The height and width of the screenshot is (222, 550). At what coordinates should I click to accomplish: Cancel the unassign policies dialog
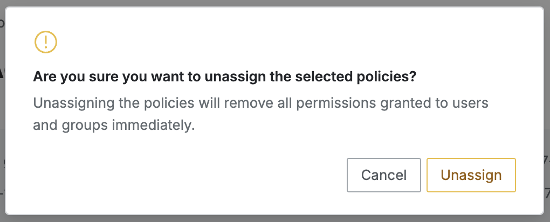click(383, 175)
